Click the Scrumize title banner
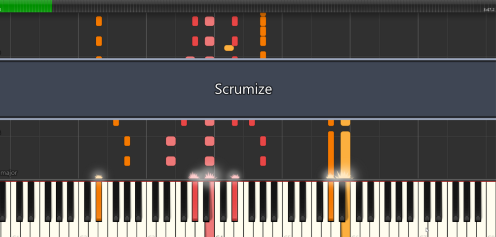This screenshot has width=496, height=237. click(x=248, y=89)
